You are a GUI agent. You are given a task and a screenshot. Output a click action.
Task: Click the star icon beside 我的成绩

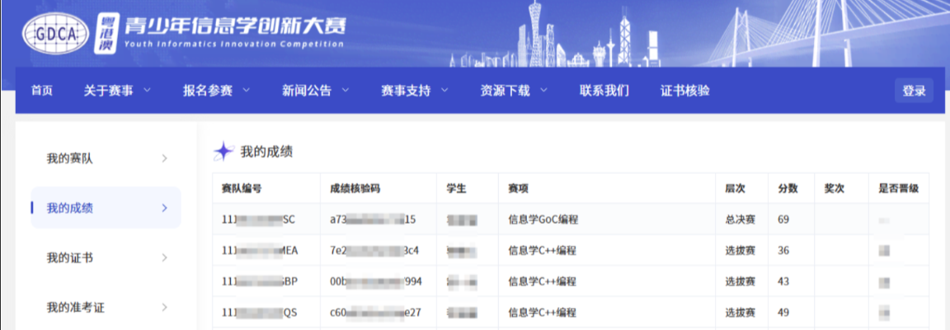click(x=224, y=152)
